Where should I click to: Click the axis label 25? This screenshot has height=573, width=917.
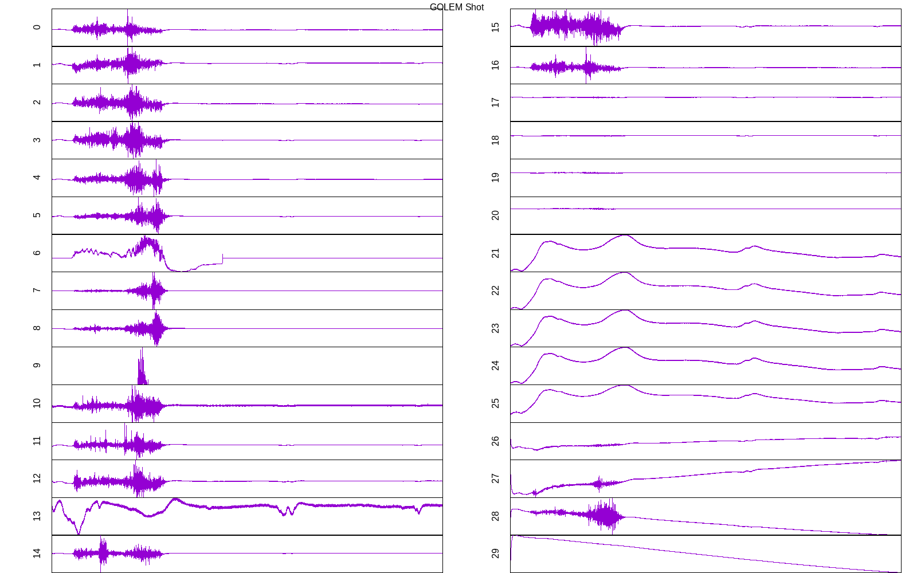click(x=496, y=403)
